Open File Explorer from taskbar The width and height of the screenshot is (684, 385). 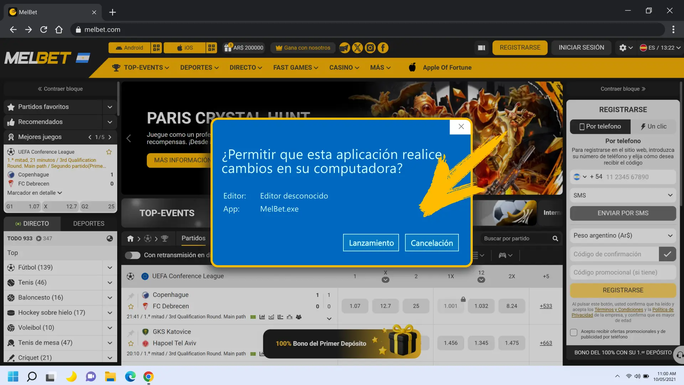(x=110, y=376)
